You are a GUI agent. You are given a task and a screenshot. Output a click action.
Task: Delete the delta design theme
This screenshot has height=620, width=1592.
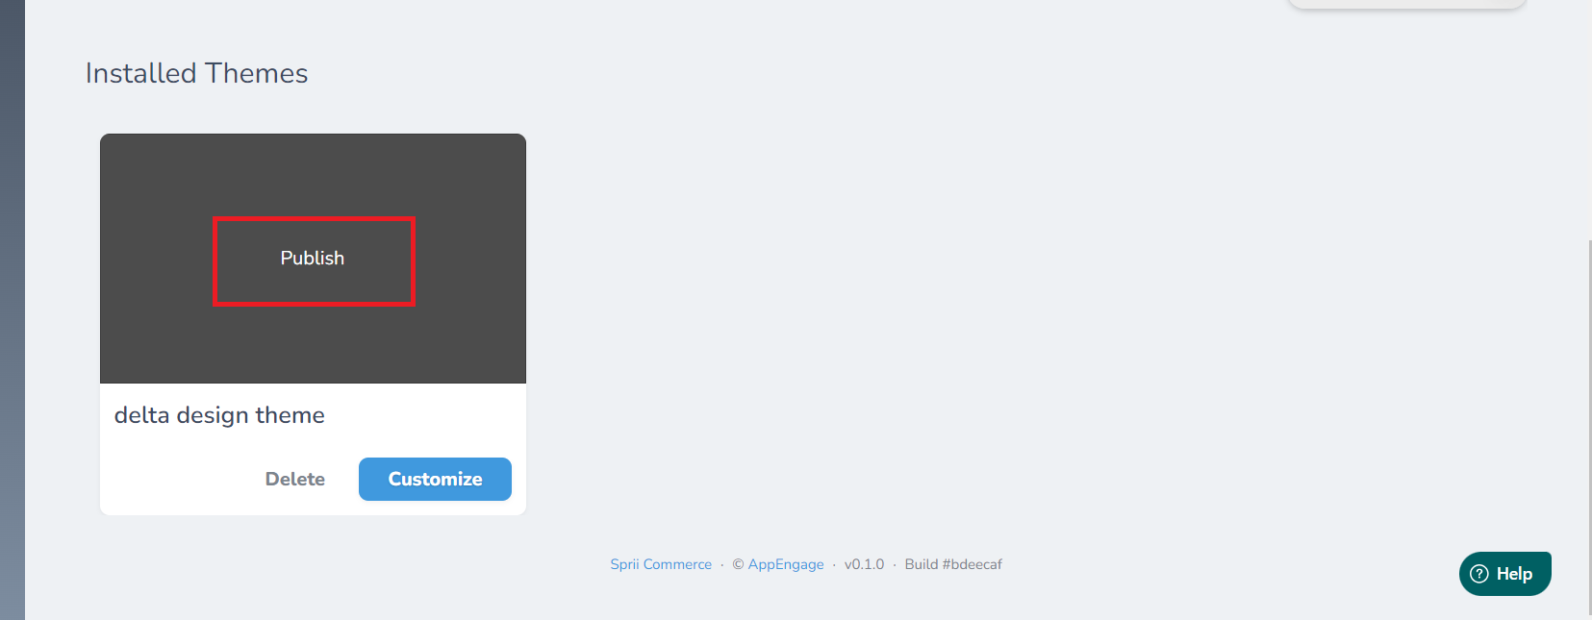coord(295,479)
